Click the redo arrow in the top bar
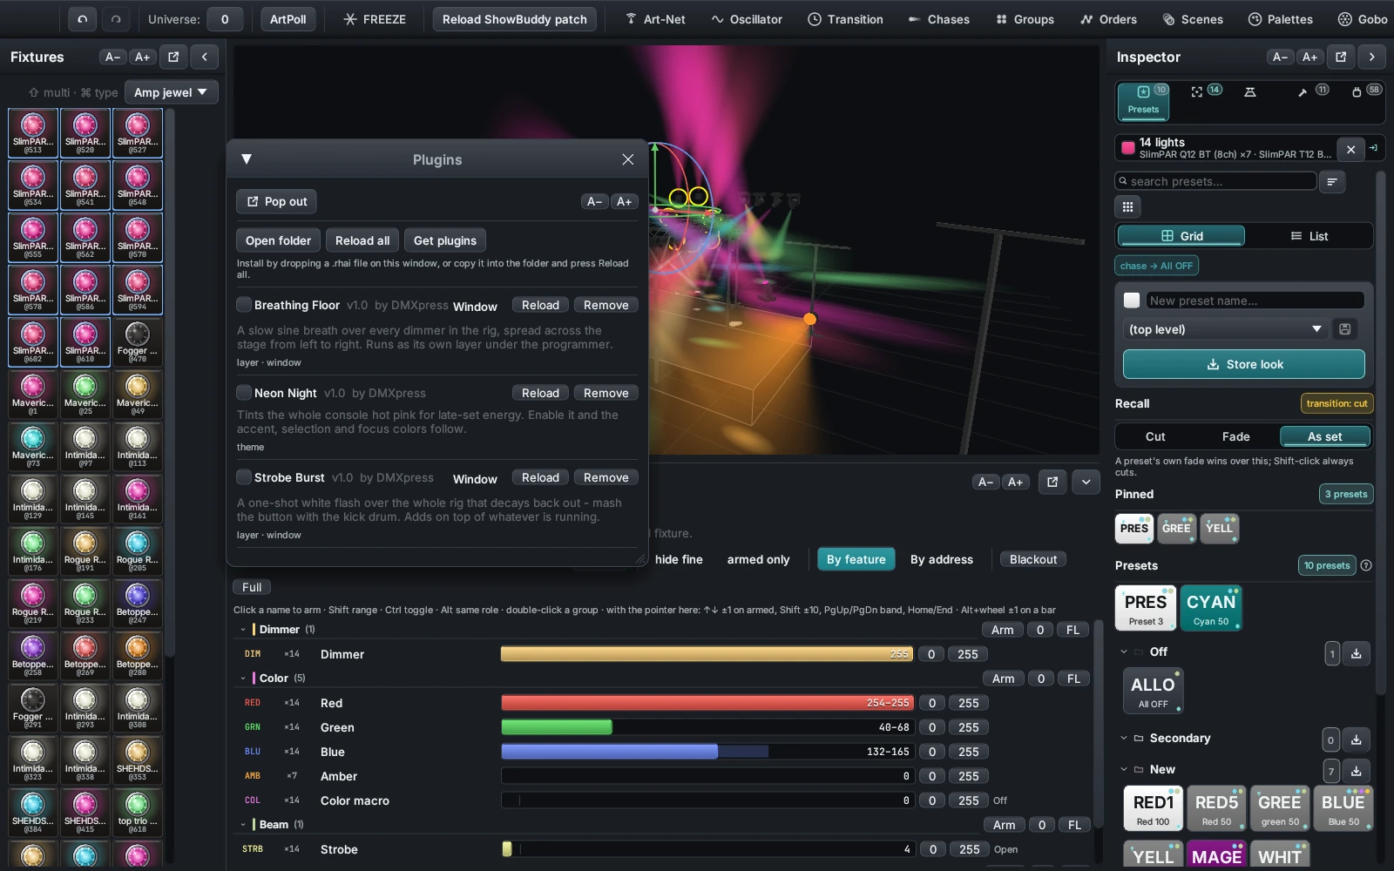Viewport: 1394px width, 871px height. [x=115, y=19]
